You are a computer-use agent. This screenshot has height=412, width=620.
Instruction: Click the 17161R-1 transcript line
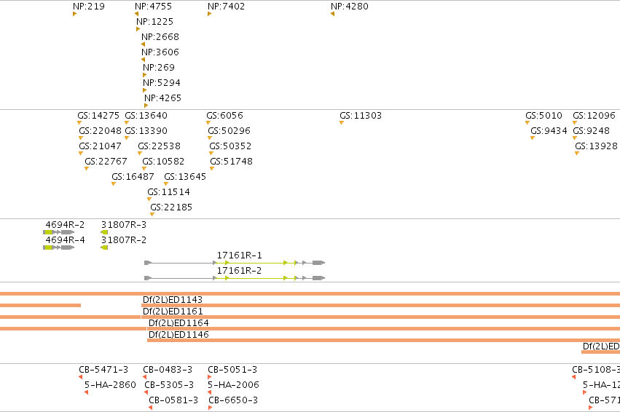point(235,263)
